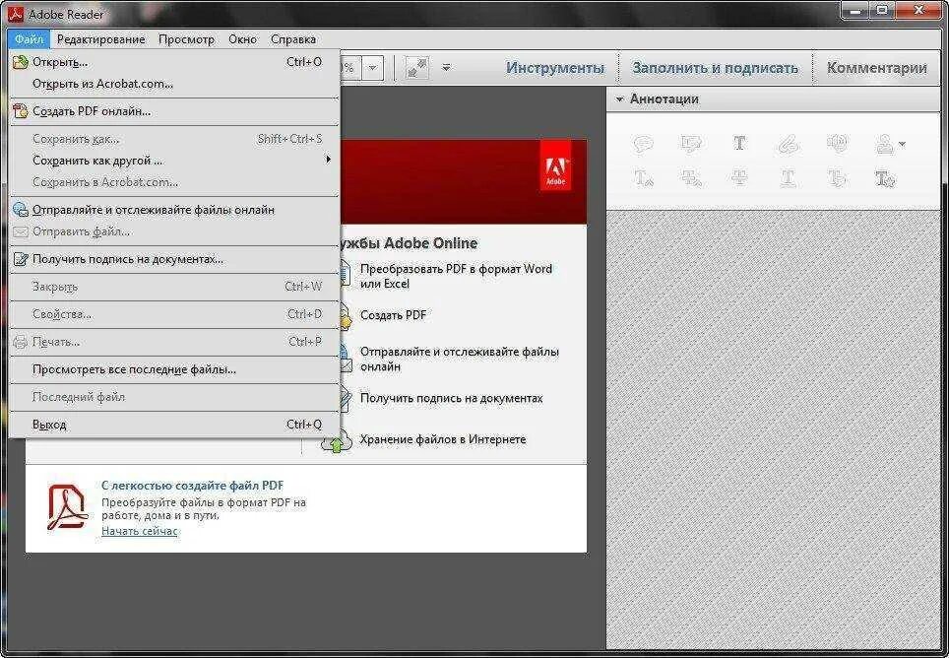This screenshot has height=658, width=949.
Task: Choose Получить подпись на документах... menu item
Action: 174,259
